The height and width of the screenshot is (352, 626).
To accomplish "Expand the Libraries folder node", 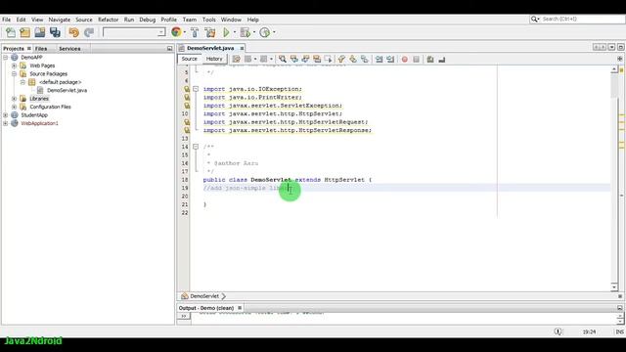I will coord(14,99).
